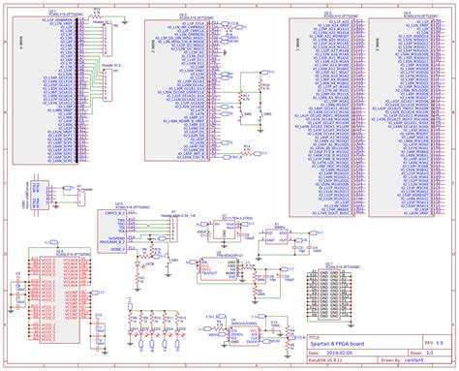Image resolution: width=459 pixels, height=371 pixels.
Task: Select the U4 SPI flash memory chip
Action: pos(244,337)
